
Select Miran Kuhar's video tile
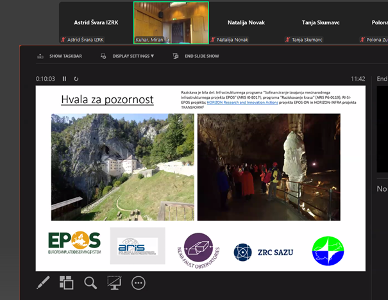171,21
